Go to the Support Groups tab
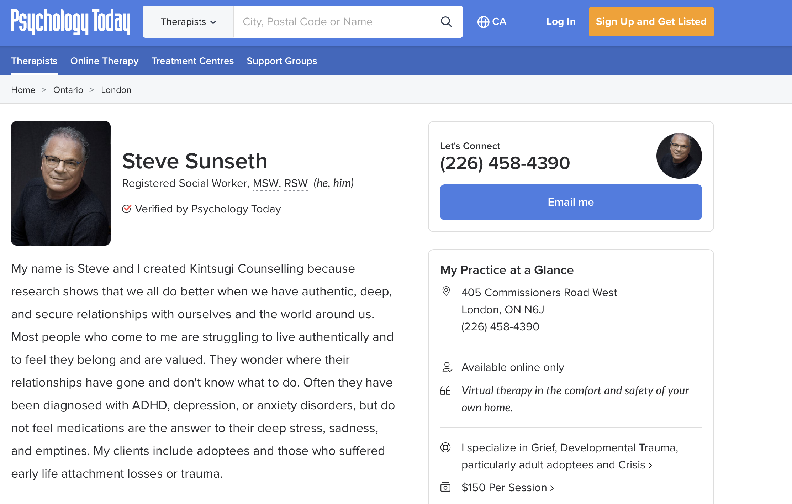 point(282,61)
